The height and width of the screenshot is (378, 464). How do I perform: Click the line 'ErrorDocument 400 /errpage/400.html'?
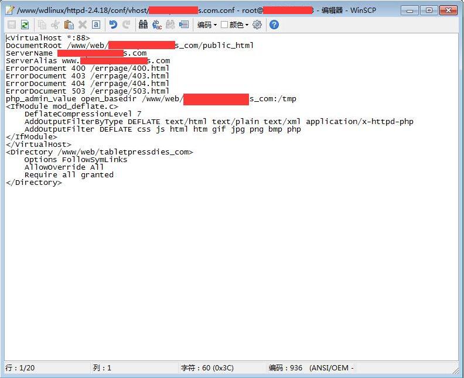click(x=88, y=68)
